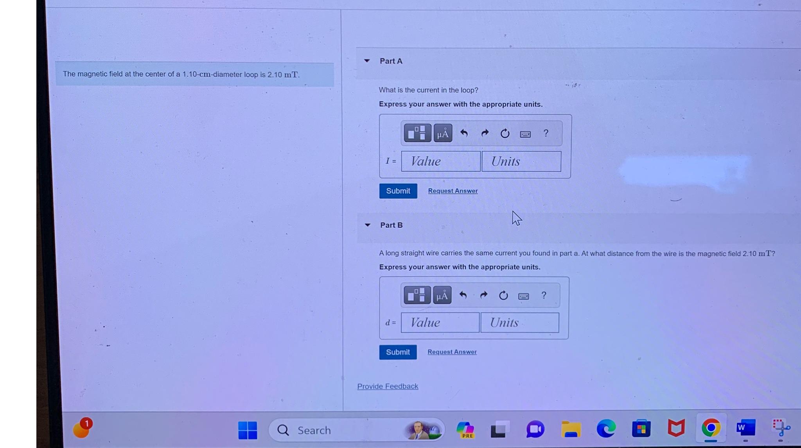Click the Value input field in Part A
This screenshot has width=801, height=448.
coord(440,161)
